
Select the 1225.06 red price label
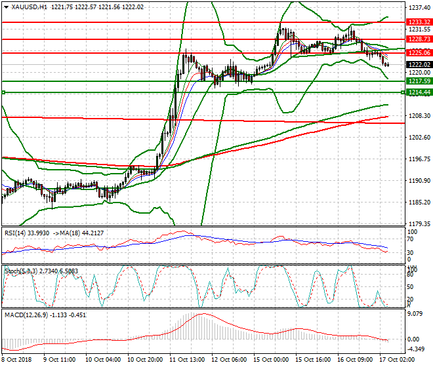pyautogui.click(x=419, y=52)
